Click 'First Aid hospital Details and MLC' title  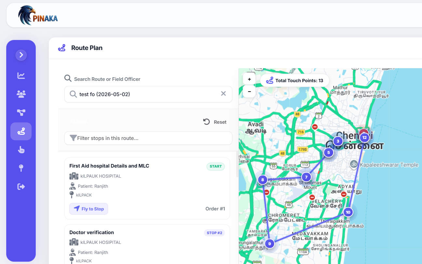click(109, 166)
